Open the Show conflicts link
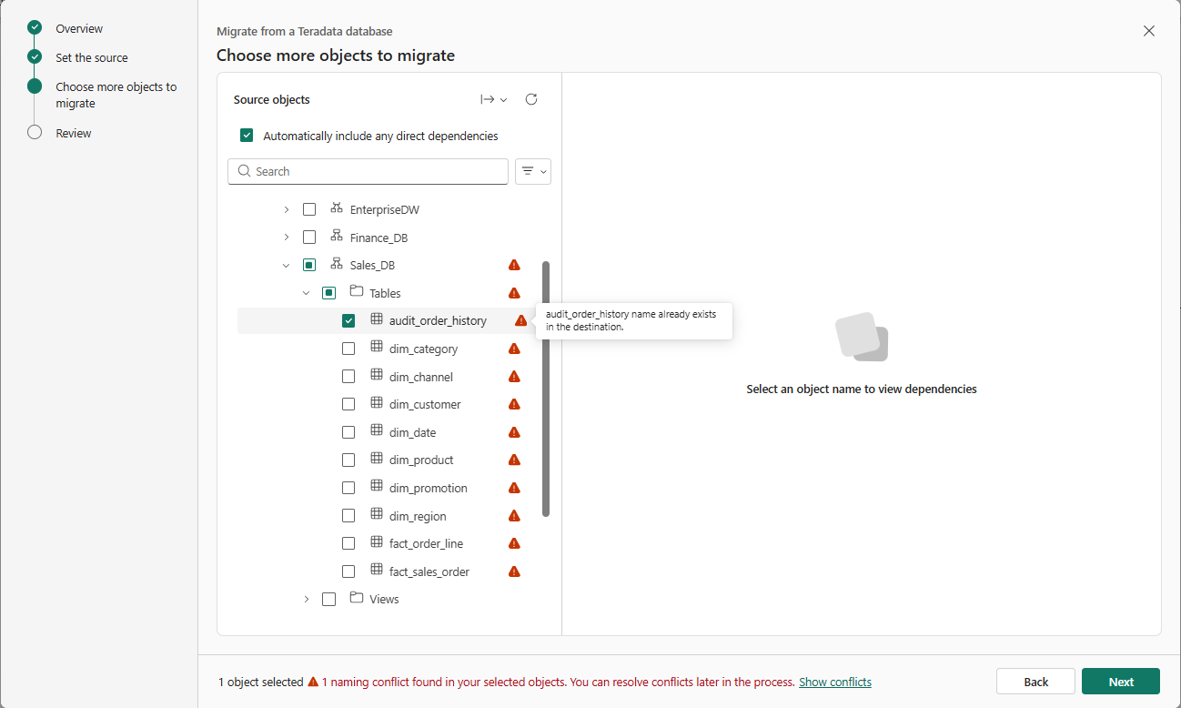The height and width of the screenshot is (708, 1181). (835, 682)
